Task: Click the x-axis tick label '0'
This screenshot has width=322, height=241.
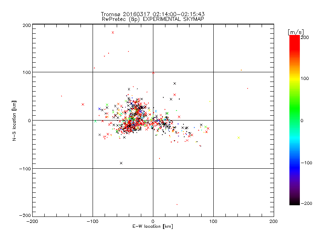Action: click(153, 222)
